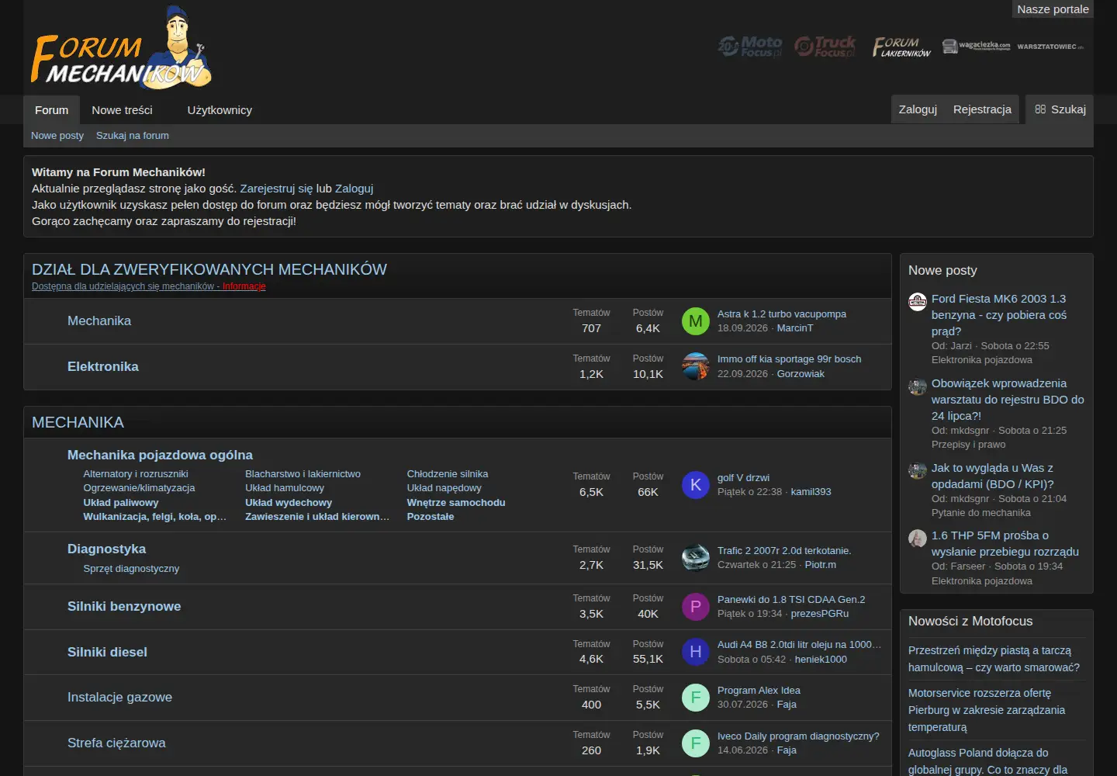Open the Silniki diesel forum
The height and width of the screenshot is (776, 1117).
click(x=107, y=653)
